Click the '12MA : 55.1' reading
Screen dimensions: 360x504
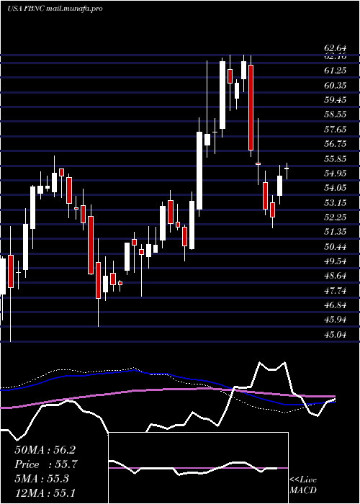click(x=45, y=492)
